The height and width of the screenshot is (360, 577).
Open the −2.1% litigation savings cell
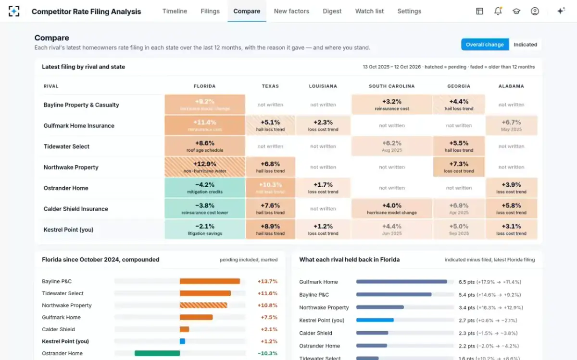(x=205, y=229)
